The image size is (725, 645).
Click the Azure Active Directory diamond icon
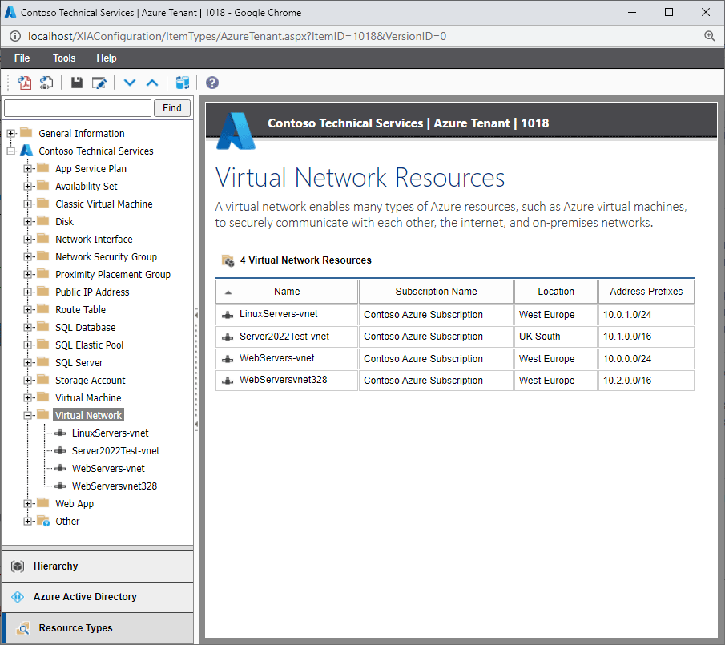click(x=18, y=597)
